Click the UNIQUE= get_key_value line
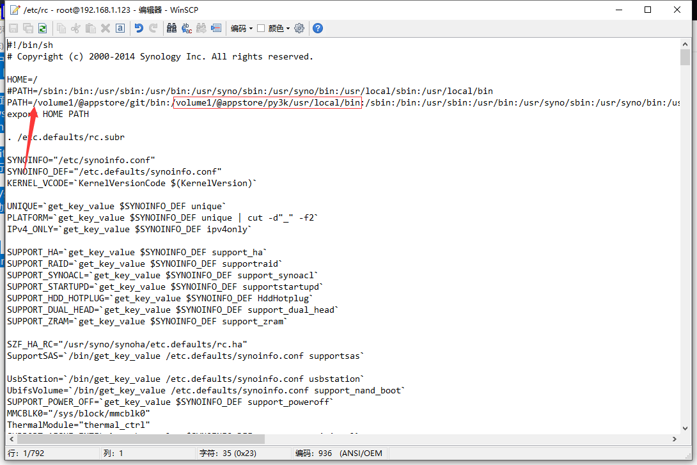The width and height of the screenshot is (697, 465). pyautogui.click(x=116, y=206)
